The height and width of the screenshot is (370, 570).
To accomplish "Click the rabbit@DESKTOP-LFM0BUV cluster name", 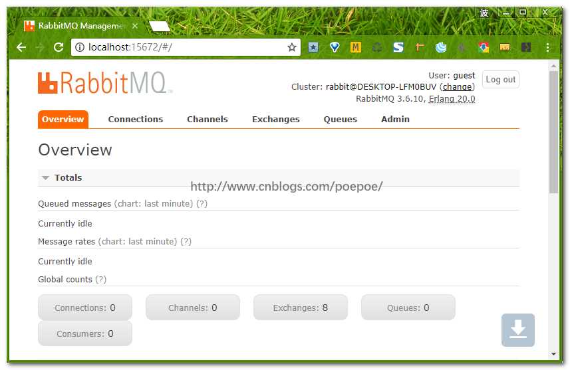I will click(x=380, y=87).
